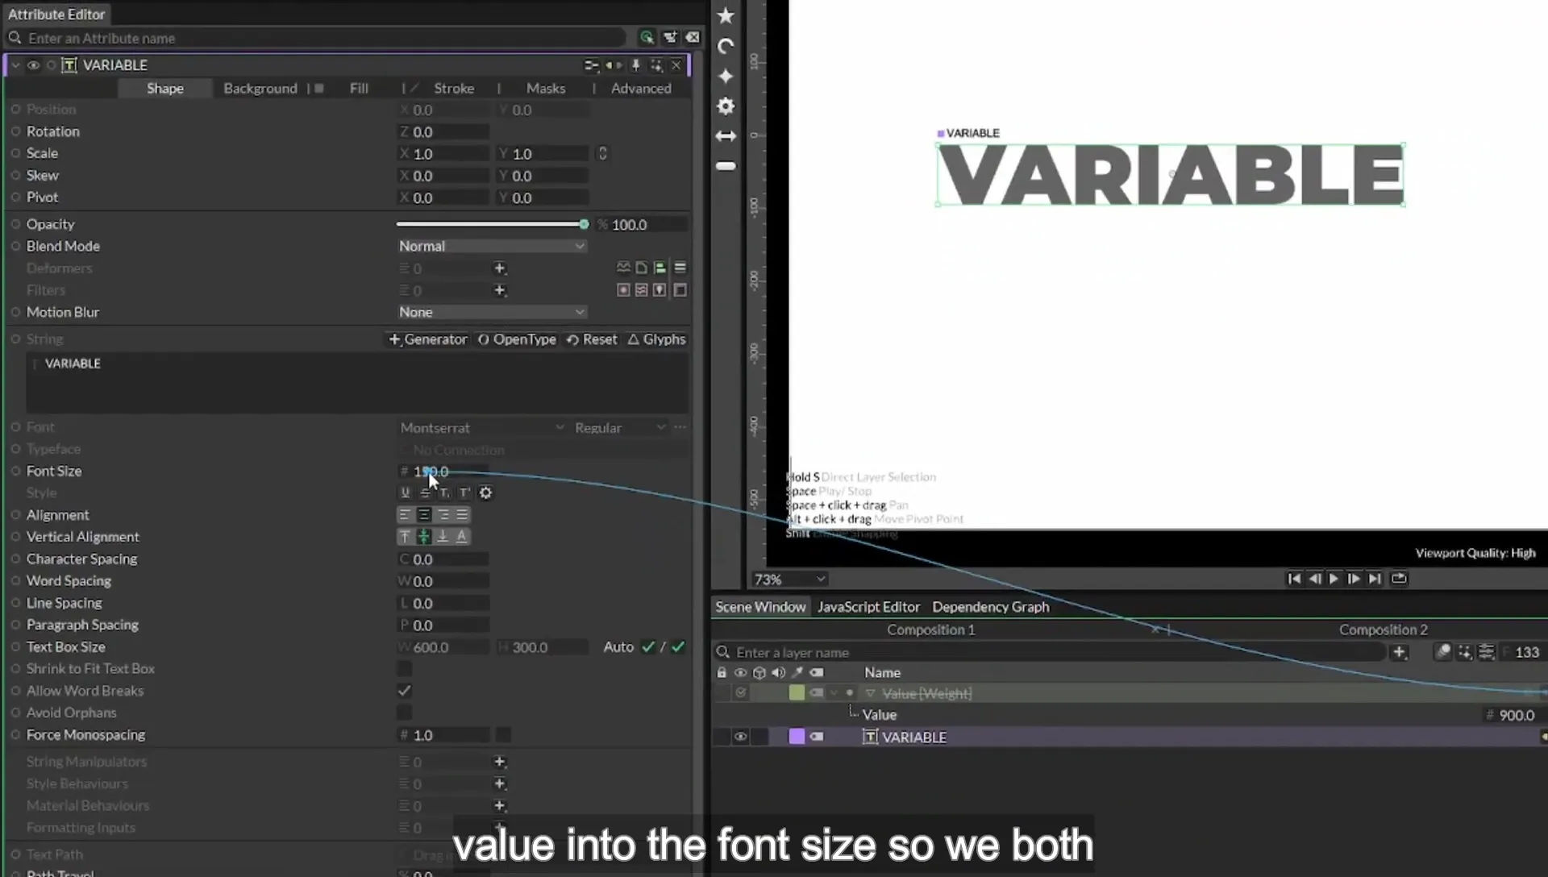Open text style settings gear icon
This screenshot has height=877, width=1548.
[485, 493]
